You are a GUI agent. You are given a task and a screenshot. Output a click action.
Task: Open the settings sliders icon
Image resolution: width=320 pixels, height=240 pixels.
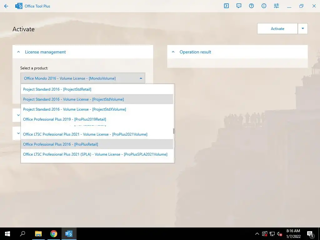pyautogui.click(x=276, y=6)
